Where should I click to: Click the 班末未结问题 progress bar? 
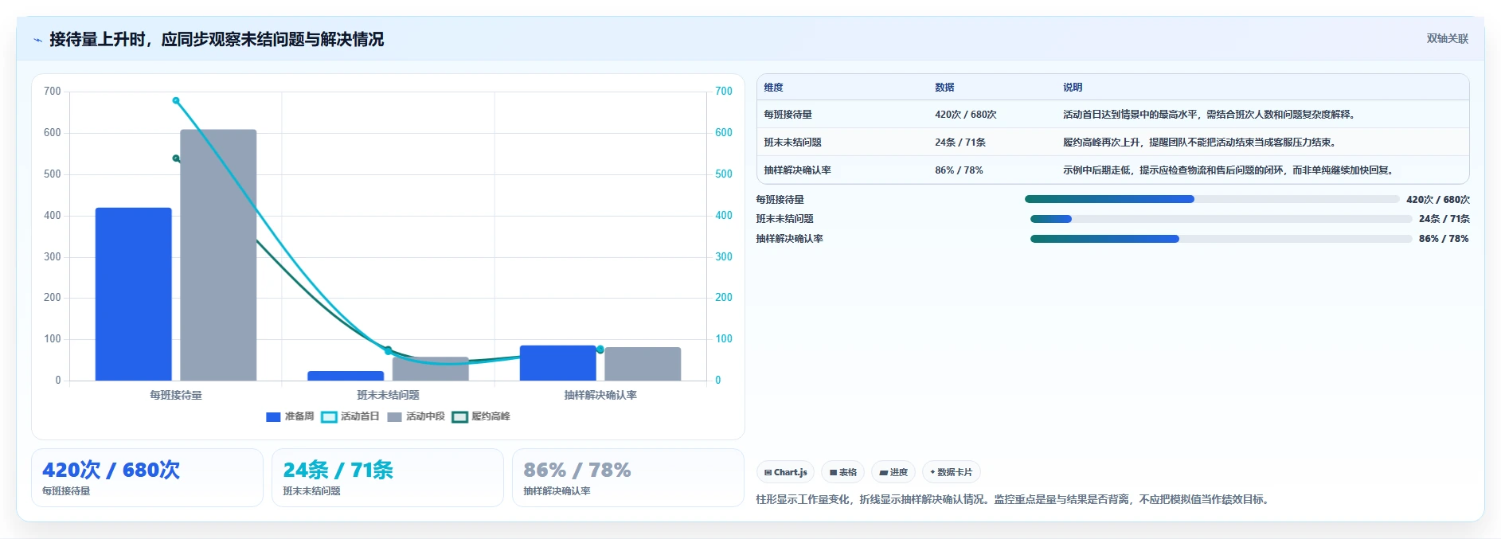[1221, 219]
